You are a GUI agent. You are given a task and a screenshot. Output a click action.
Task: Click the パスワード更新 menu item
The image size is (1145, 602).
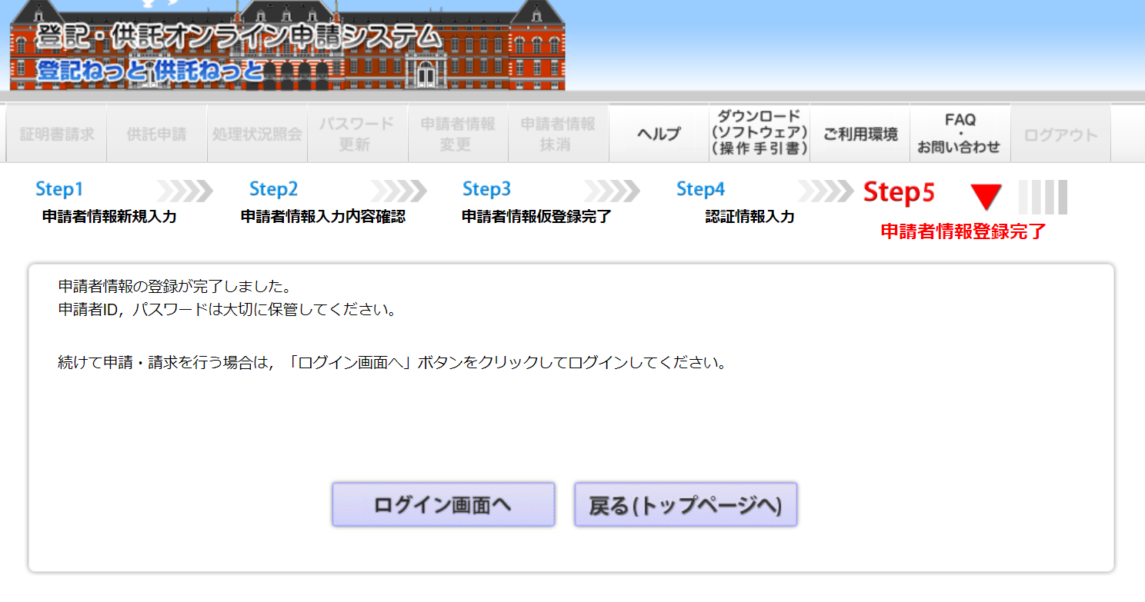[357, 134]
